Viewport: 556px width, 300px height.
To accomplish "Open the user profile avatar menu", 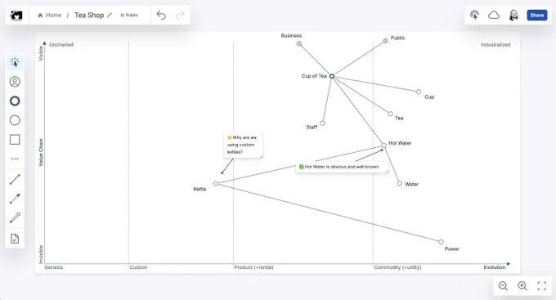I will (x=513, y=15).
